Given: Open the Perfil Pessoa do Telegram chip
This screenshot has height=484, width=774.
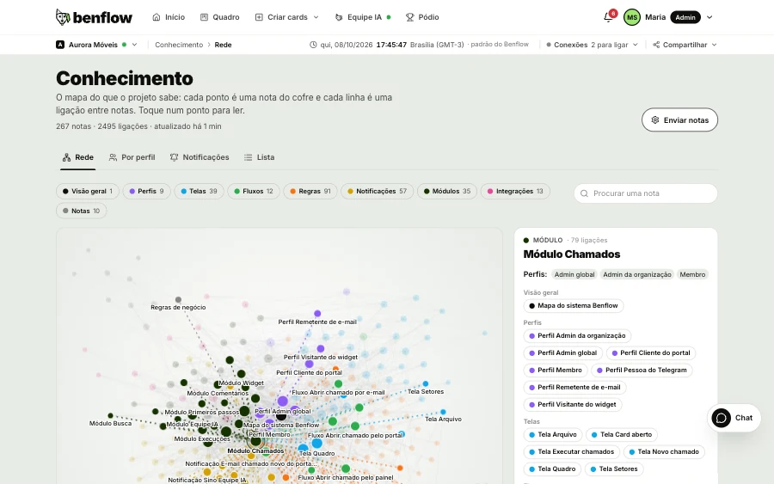Looking at the screenshot, I should pyautogui.click(x=642, y=370).
